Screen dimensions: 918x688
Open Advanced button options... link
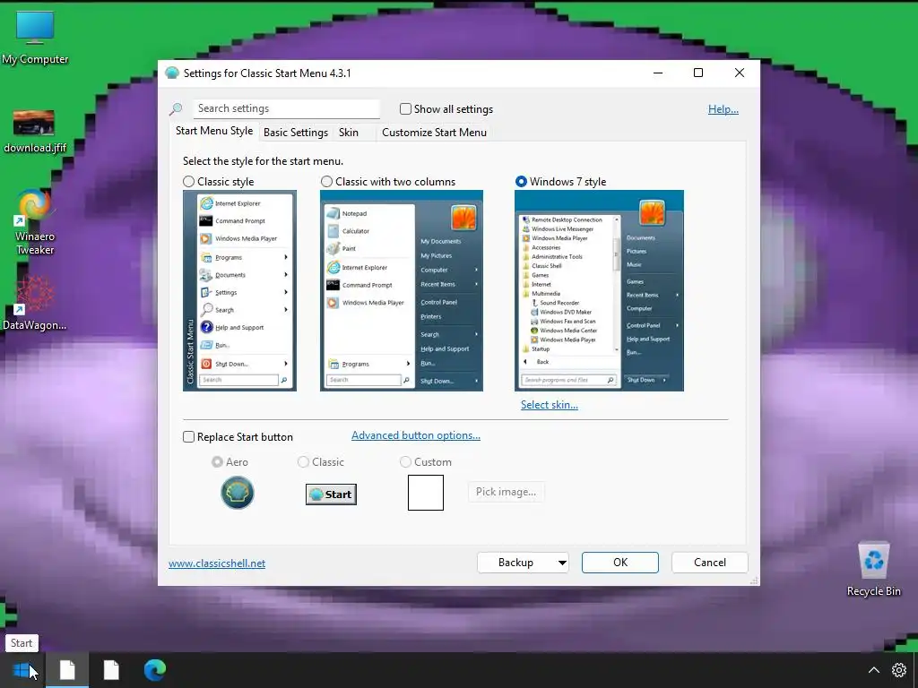click(416, 435)
